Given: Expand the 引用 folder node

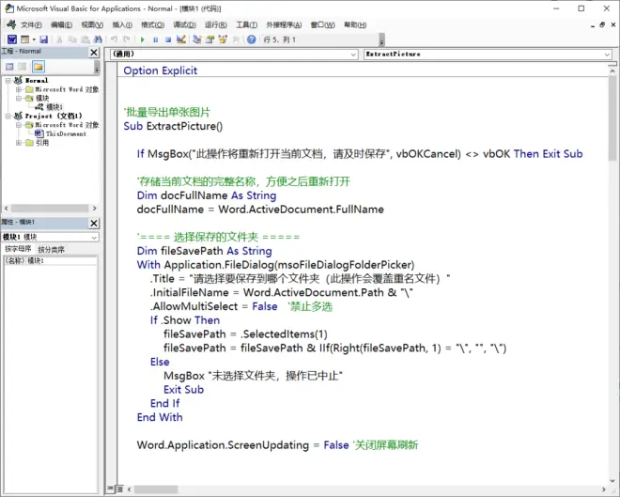Looking at the screenshot, I should pyautogui.click(x=19, y=143).
